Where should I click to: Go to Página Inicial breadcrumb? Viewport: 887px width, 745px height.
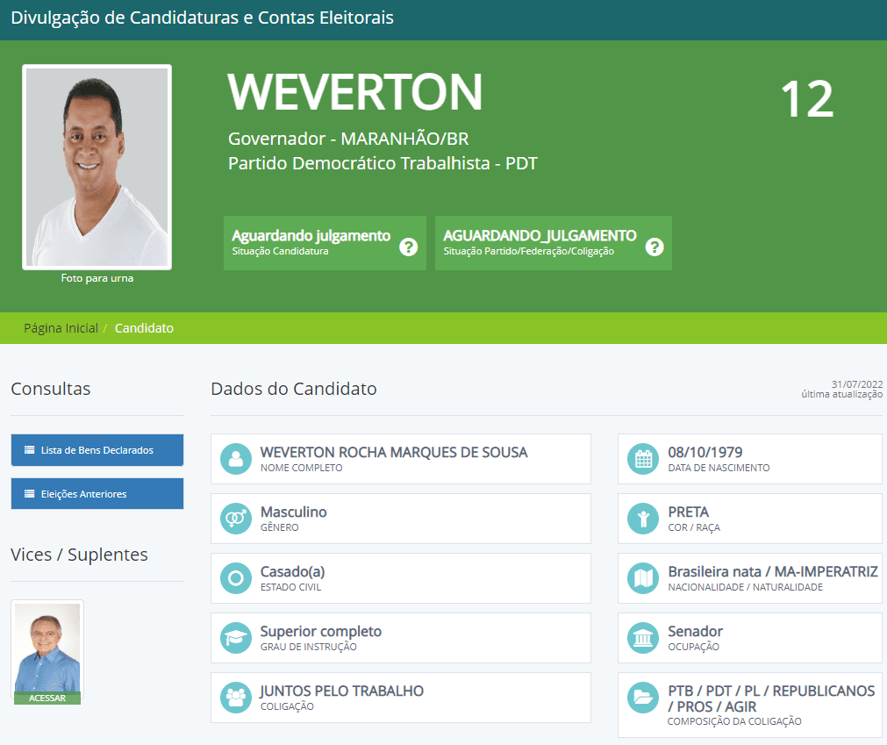point(61,328)
